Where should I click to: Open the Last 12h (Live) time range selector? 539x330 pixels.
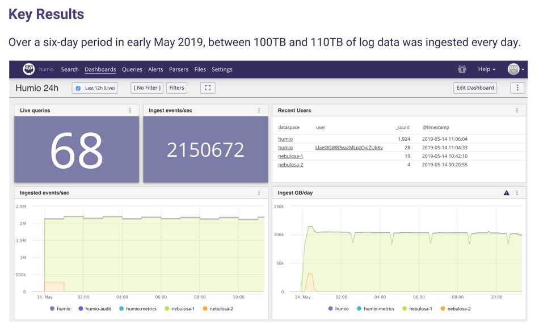(x=95, y=88)
